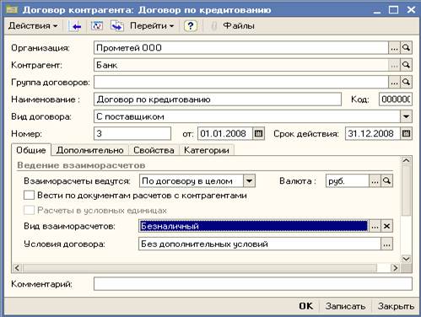Click the magnifier icon for Организация
Viewport: 421px width, 317px height.
(x=406, y=48)
